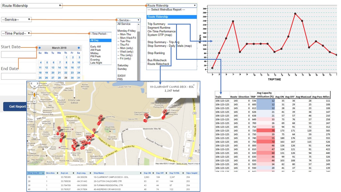Sort table by Avg Long. column
The image size is (341, 192).
83,173
